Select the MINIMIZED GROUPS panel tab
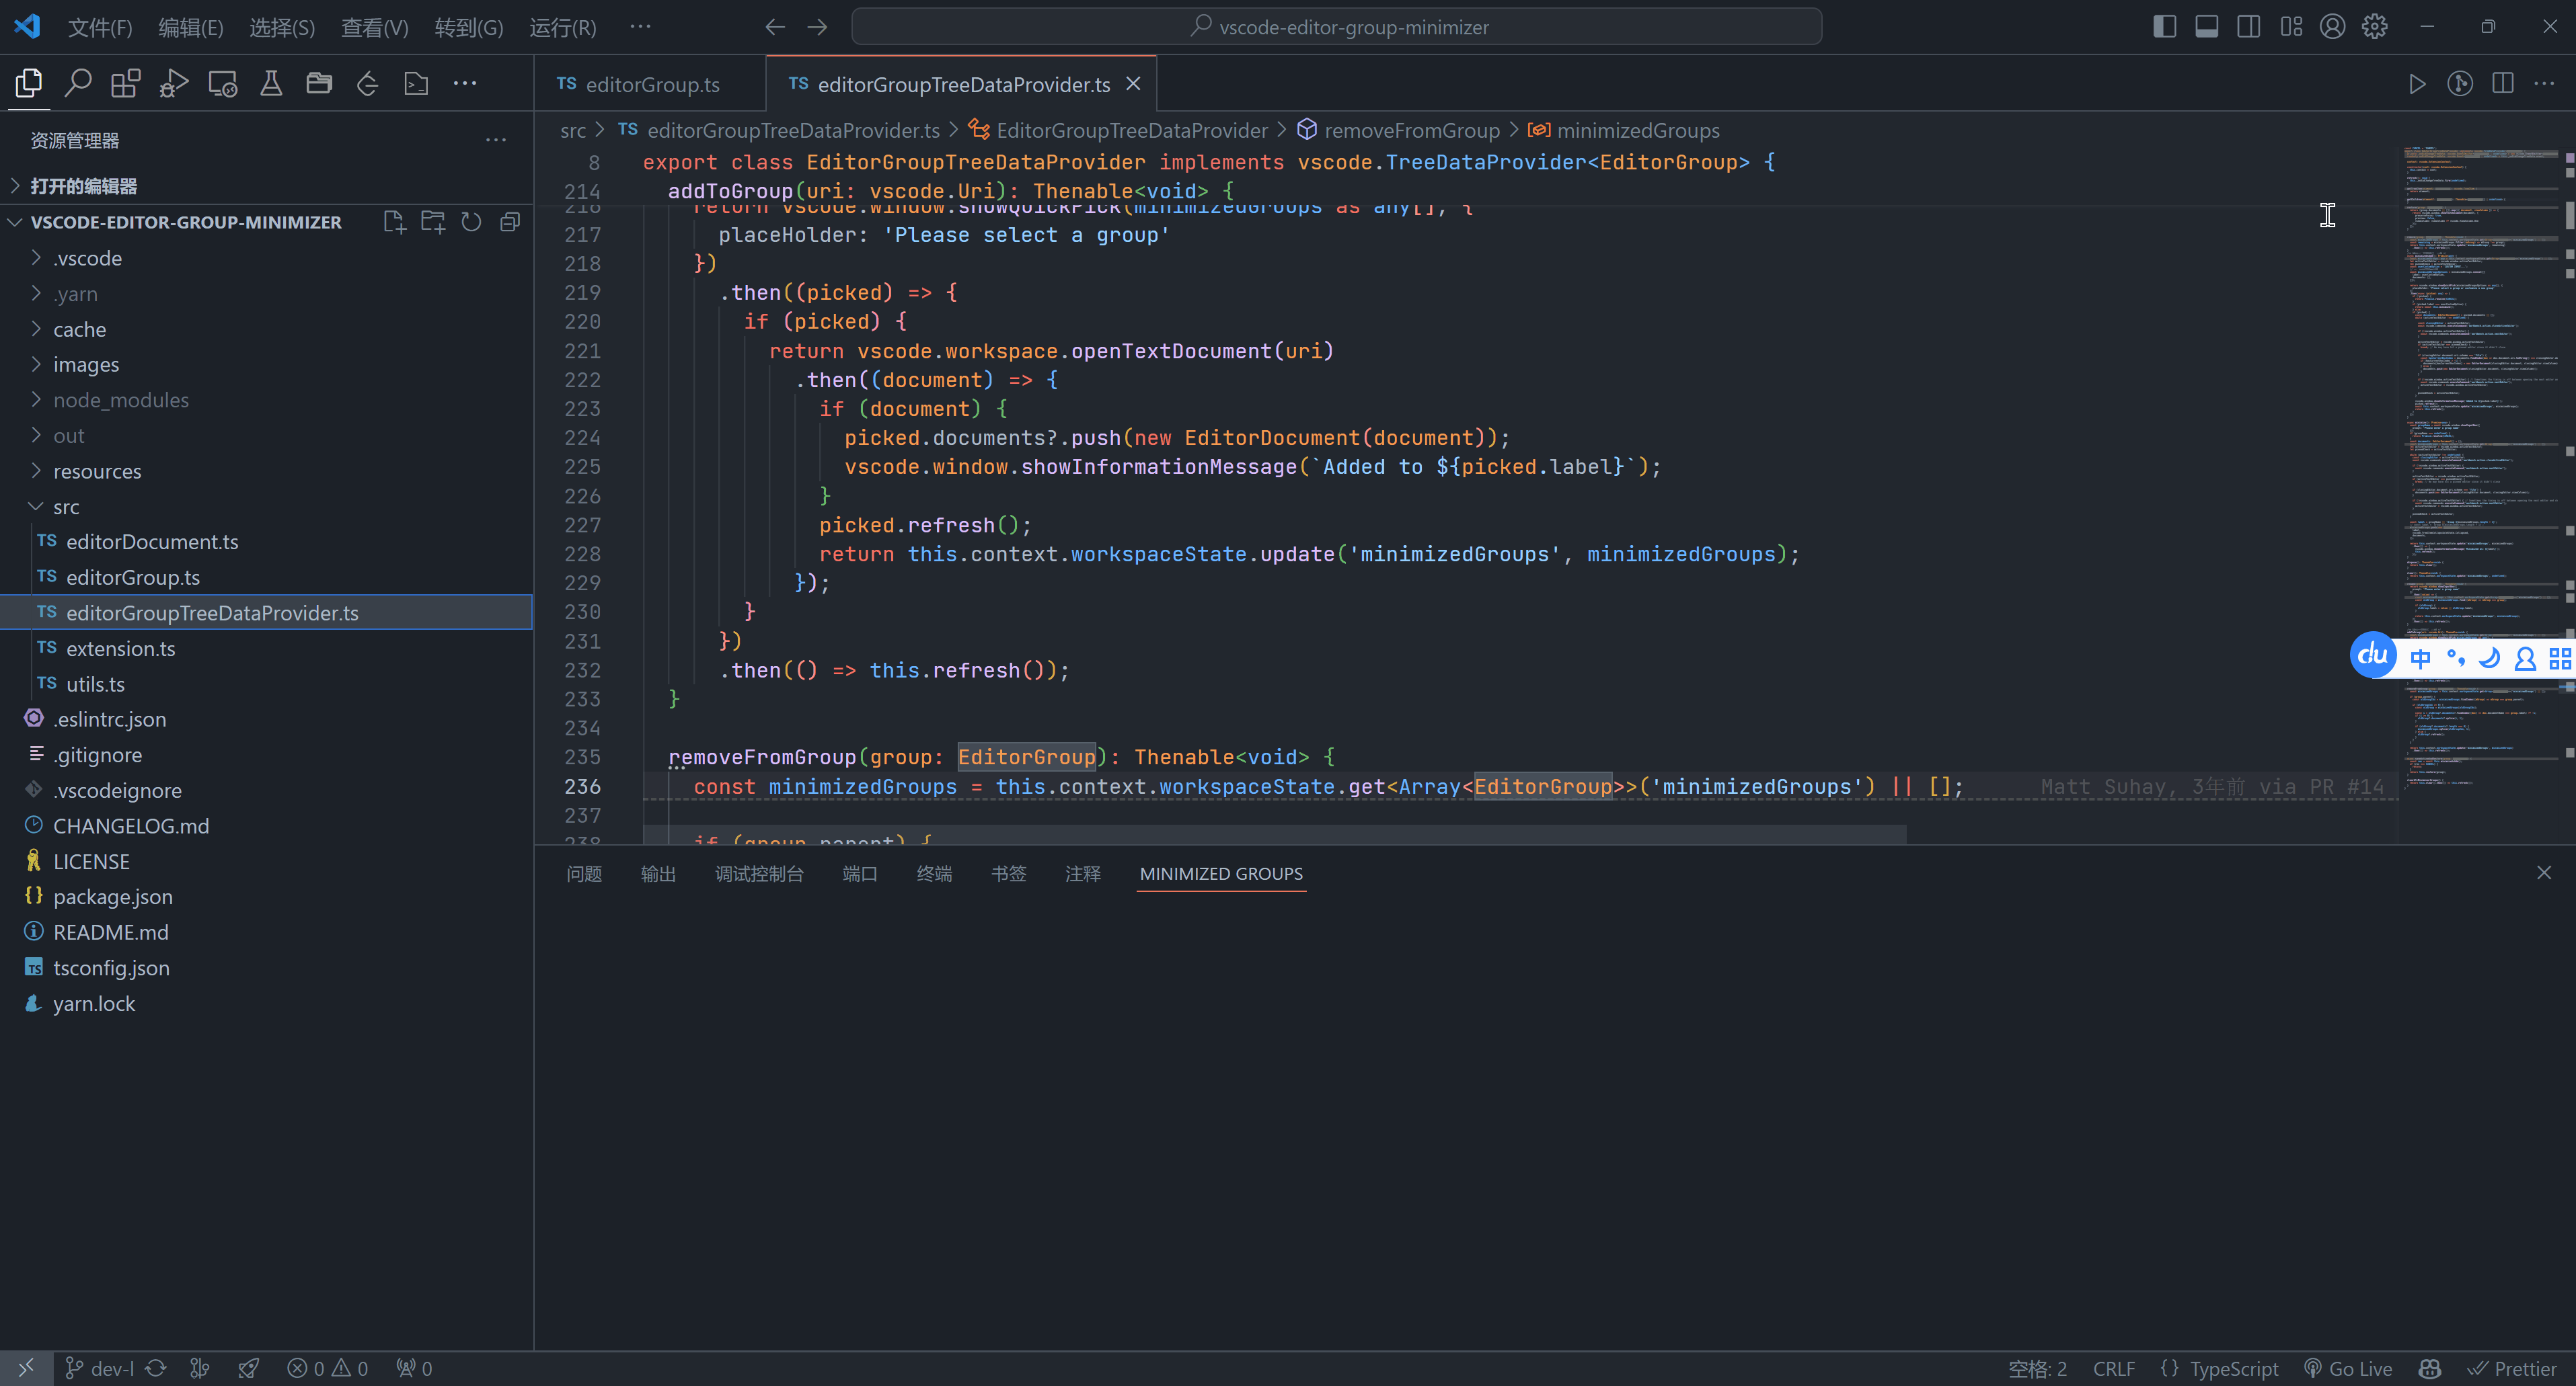The width and height of the screenshot is (2576, 1386). tap(1221, 873)
